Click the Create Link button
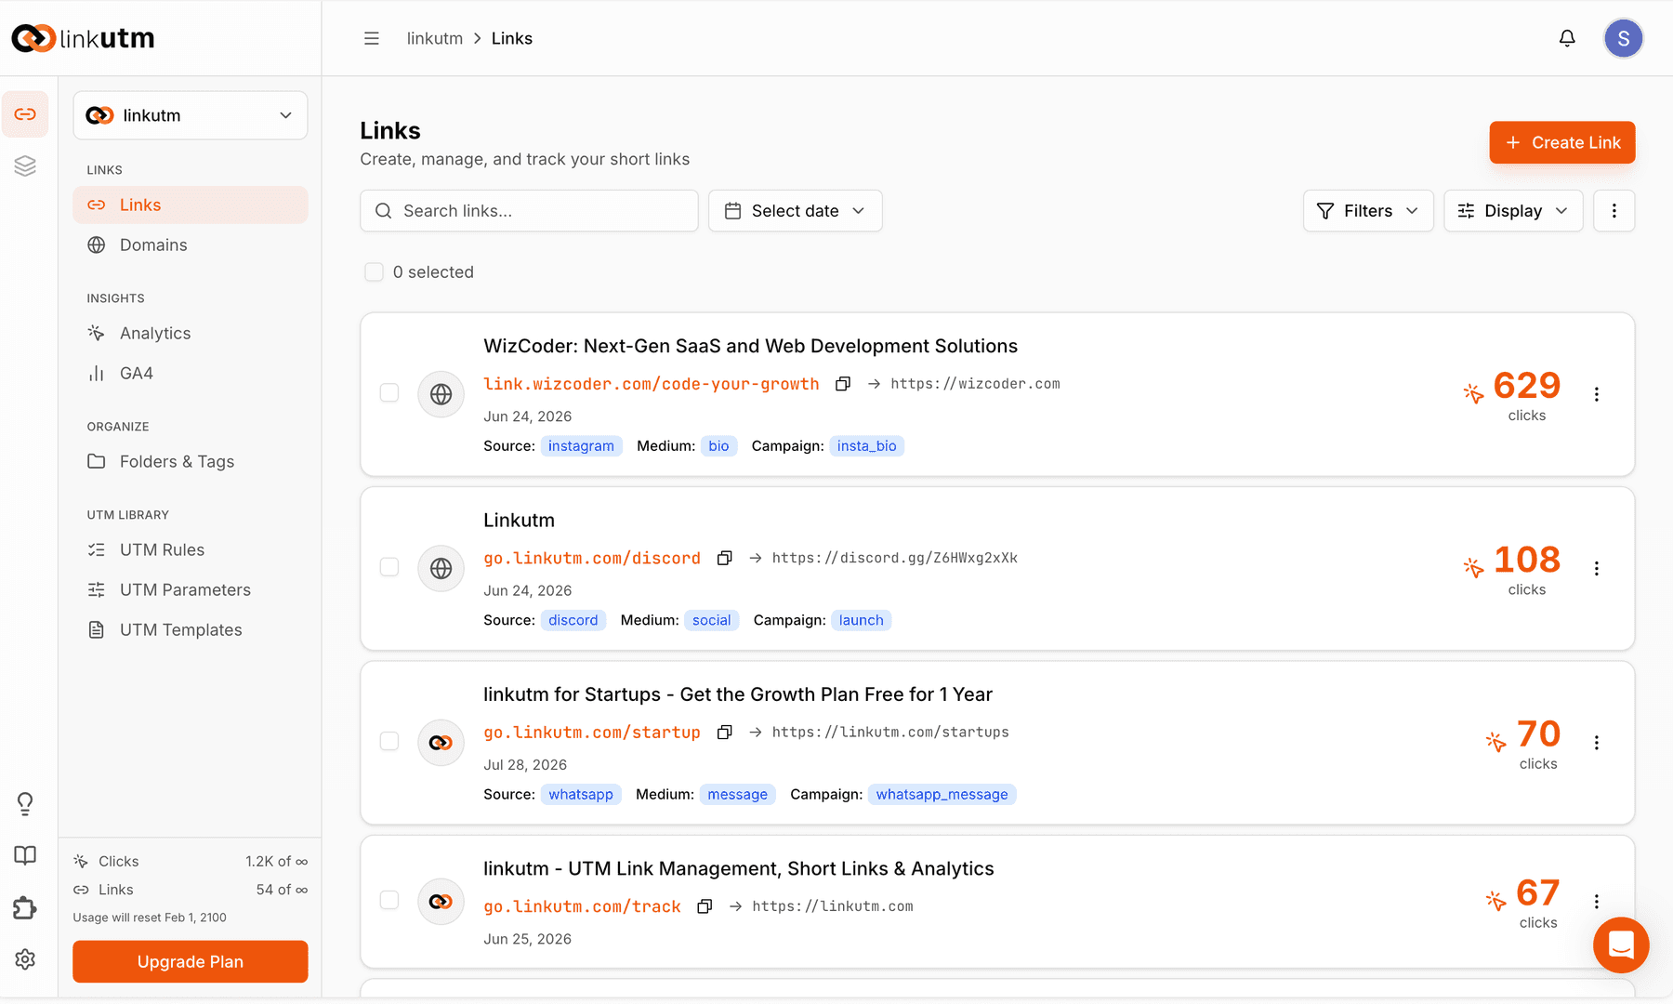This screenshot has height=1004, width=1673. click(1562, 142)
